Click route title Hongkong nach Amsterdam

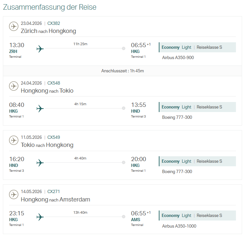(56, 200)
